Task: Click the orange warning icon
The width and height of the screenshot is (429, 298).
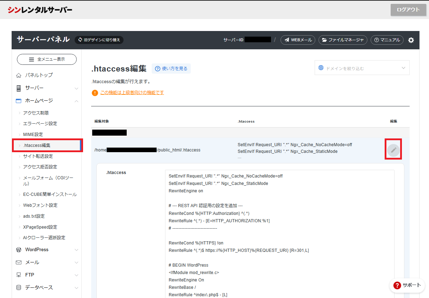Action: click(x=95, y=93)
